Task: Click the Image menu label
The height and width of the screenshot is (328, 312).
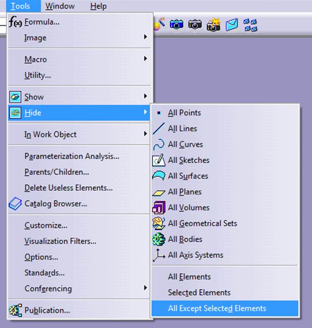Action: [35, 38]
